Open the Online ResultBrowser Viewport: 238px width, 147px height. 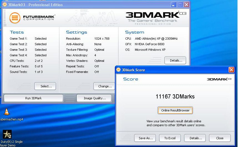coord(175,110)
